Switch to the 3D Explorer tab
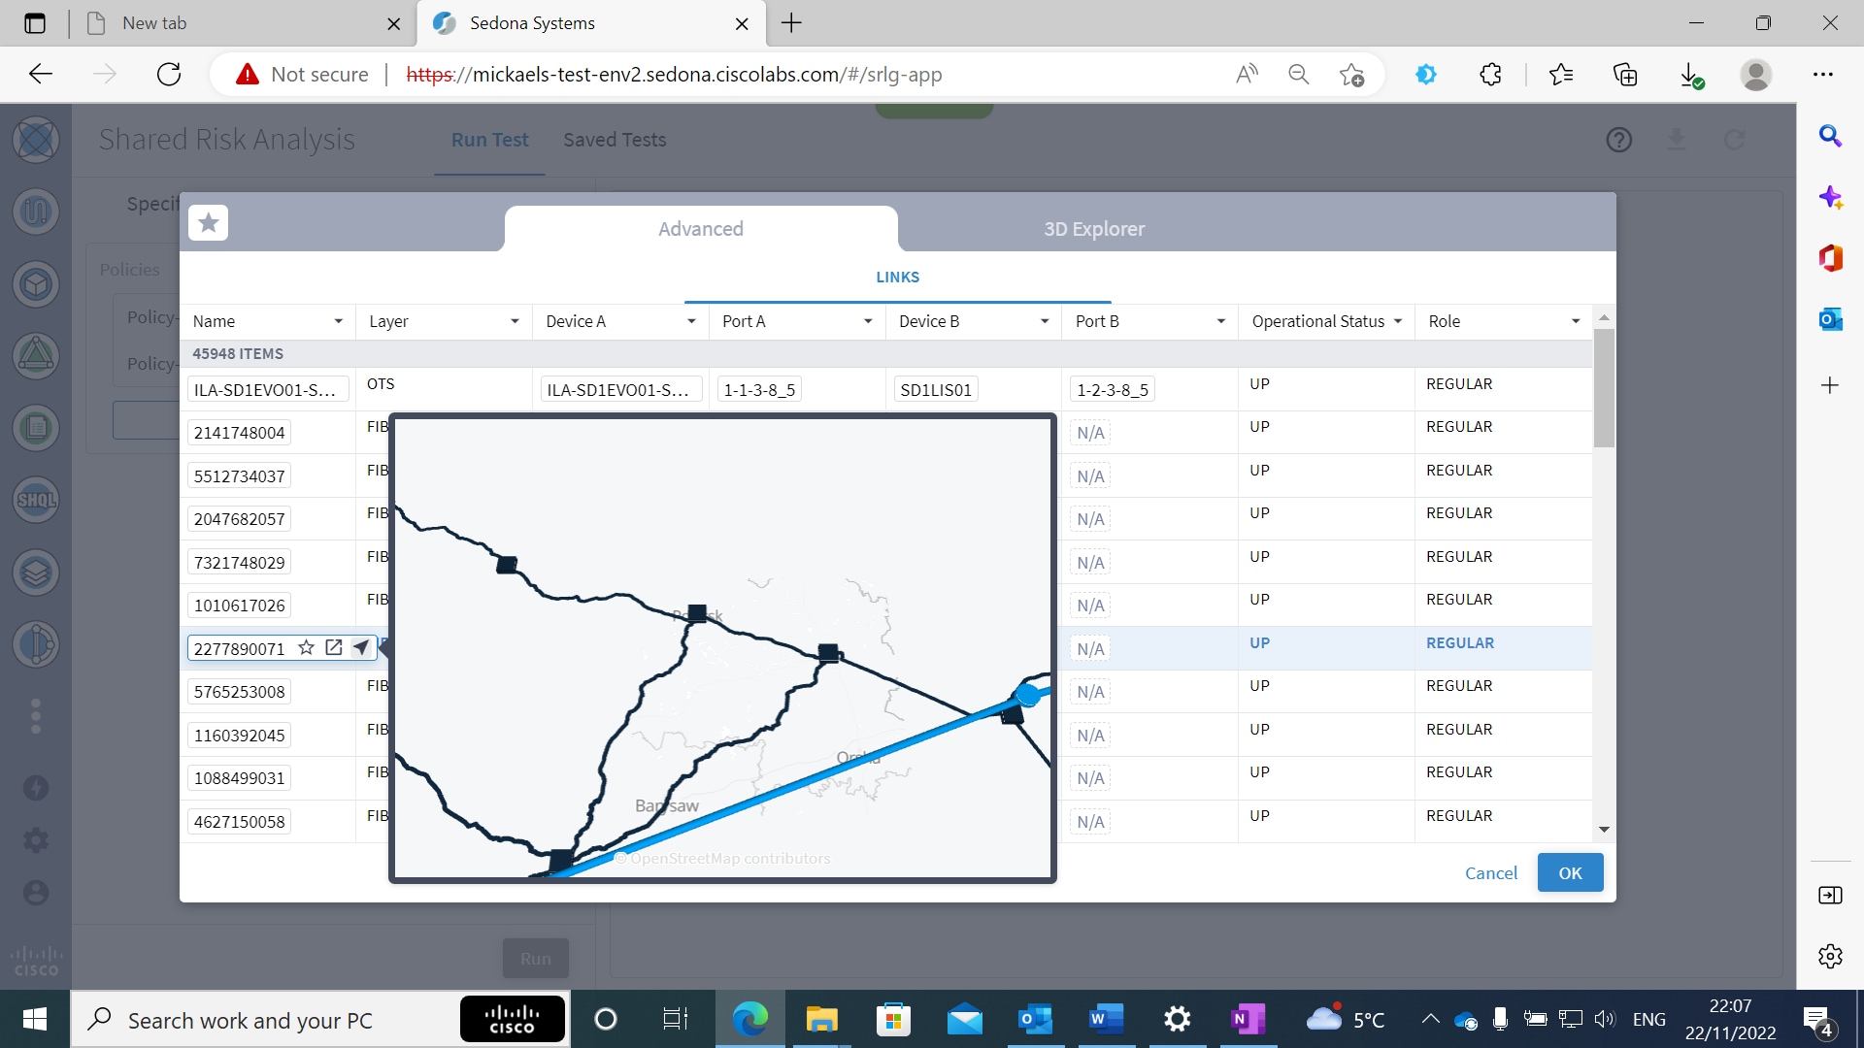1864x1048 pixels. tap(1093, 229)
